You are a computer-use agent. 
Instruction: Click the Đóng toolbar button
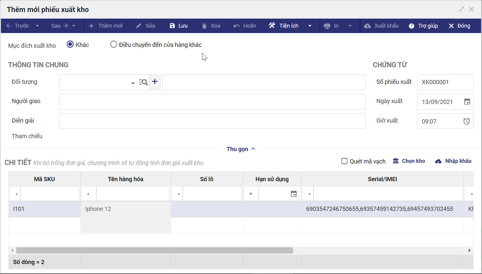pyautogui.click(x=459, y=26)
